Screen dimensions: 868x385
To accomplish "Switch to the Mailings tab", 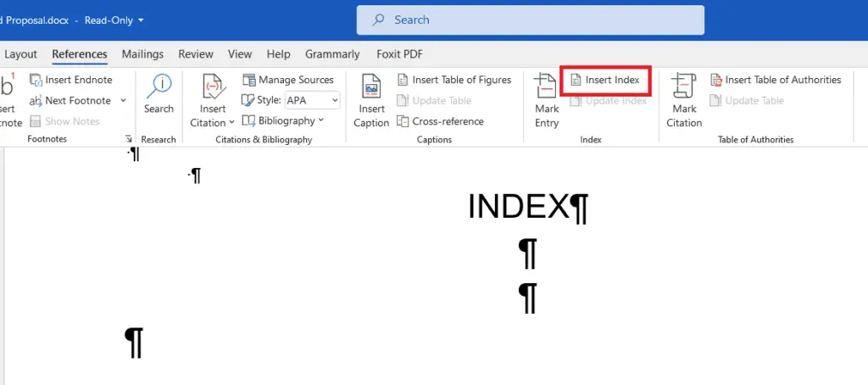I will pyautogui.click(x=142, y=54).
